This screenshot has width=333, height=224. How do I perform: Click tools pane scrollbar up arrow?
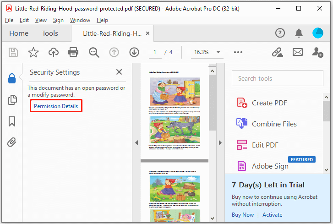click(327, 97)
